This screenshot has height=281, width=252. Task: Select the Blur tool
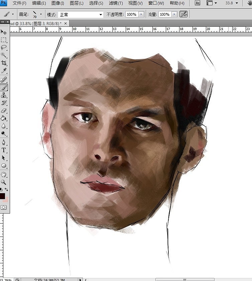point(4,126)
